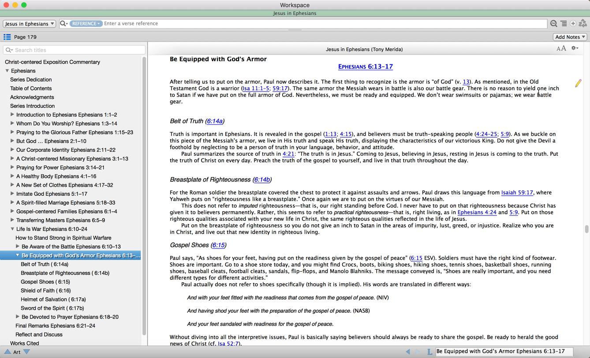Follow the Isa 11:1–5 link
590x358 pixels.
(256, 88)
